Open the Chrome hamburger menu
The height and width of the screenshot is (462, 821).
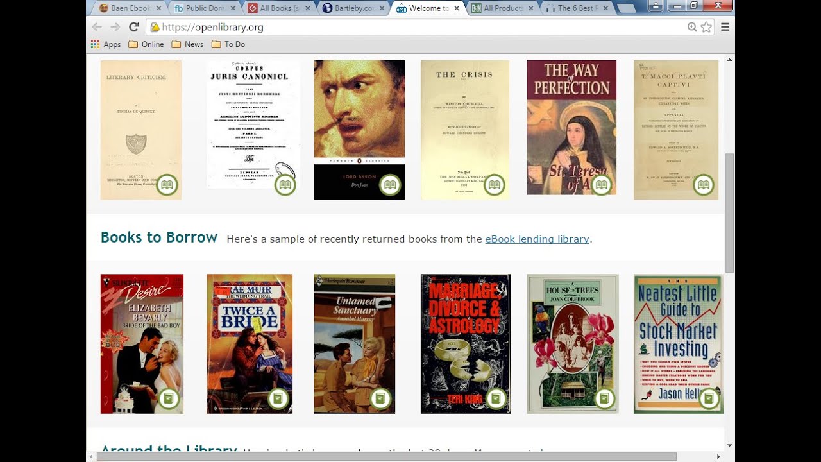tap(725, 27)
